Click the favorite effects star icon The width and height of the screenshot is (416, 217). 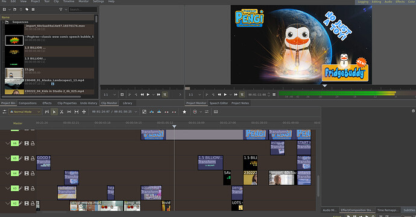click(x=184, y=112)
